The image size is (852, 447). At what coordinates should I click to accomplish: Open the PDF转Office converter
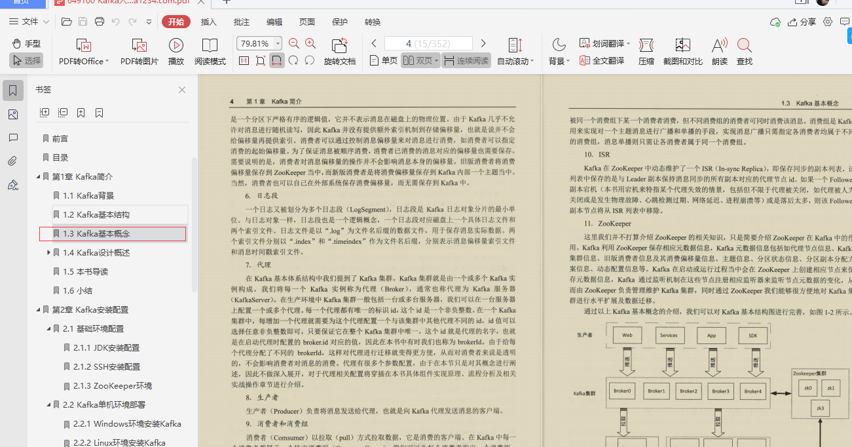pos(84,52)
